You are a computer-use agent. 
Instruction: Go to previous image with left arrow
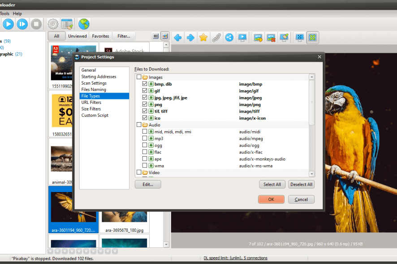click(178, 38)
